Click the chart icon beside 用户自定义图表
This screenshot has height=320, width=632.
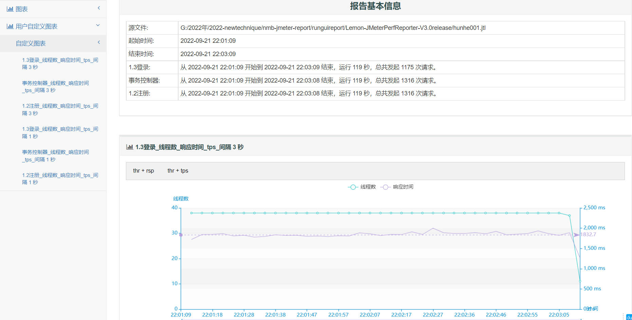coord(10,26)
